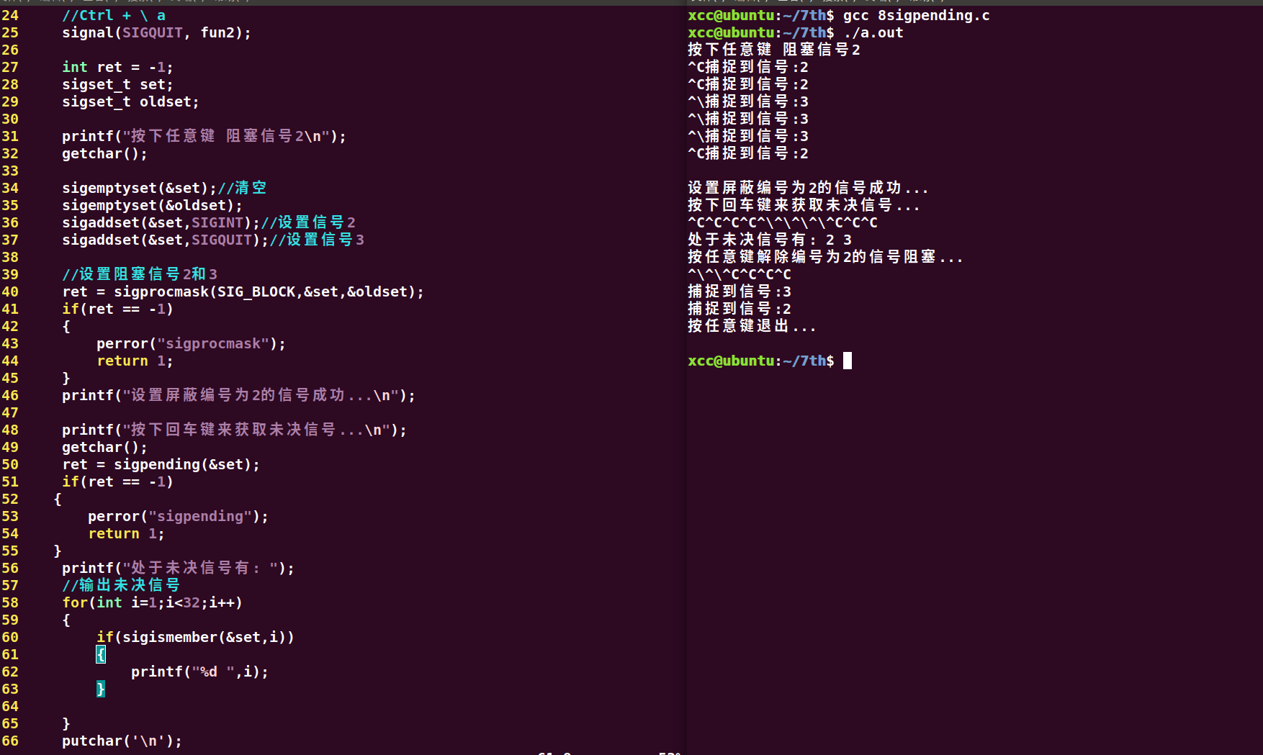Click the perror("sigpending") line
Image resolution: width=1263 pixels, height=755 pixels.
tap(178, 516)
